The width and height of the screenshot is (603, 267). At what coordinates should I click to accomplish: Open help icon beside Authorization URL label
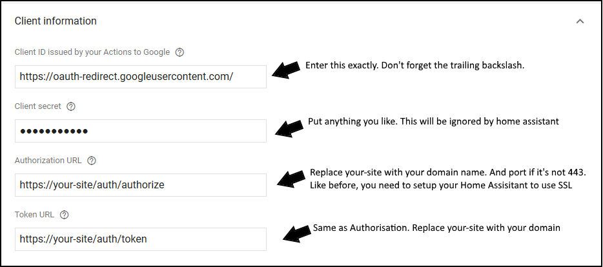coord(92,161)
